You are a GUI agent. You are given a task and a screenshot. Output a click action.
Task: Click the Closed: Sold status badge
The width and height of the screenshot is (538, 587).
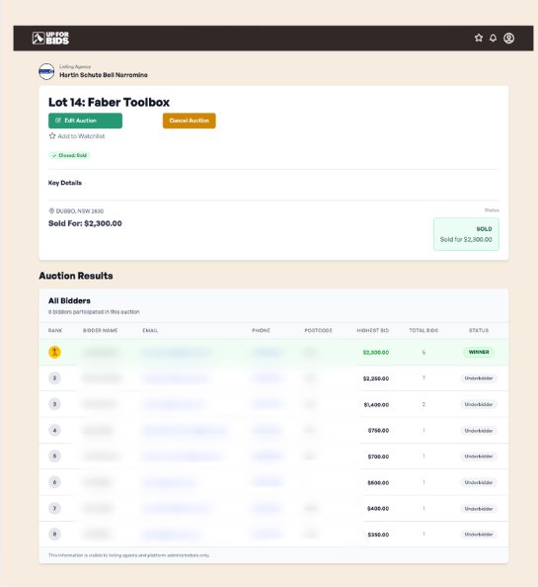tap(69, 155)
